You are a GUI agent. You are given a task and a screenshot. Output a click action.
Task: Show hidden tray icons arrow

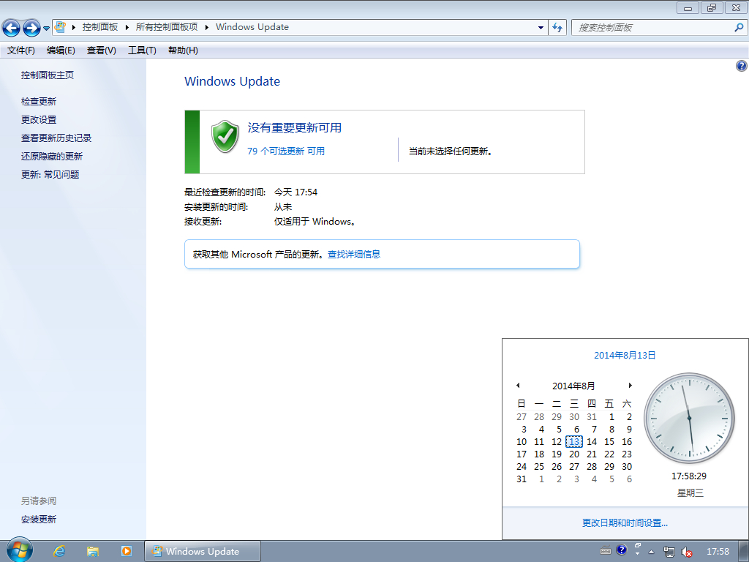pyautogui.click(x=651, y=552)
